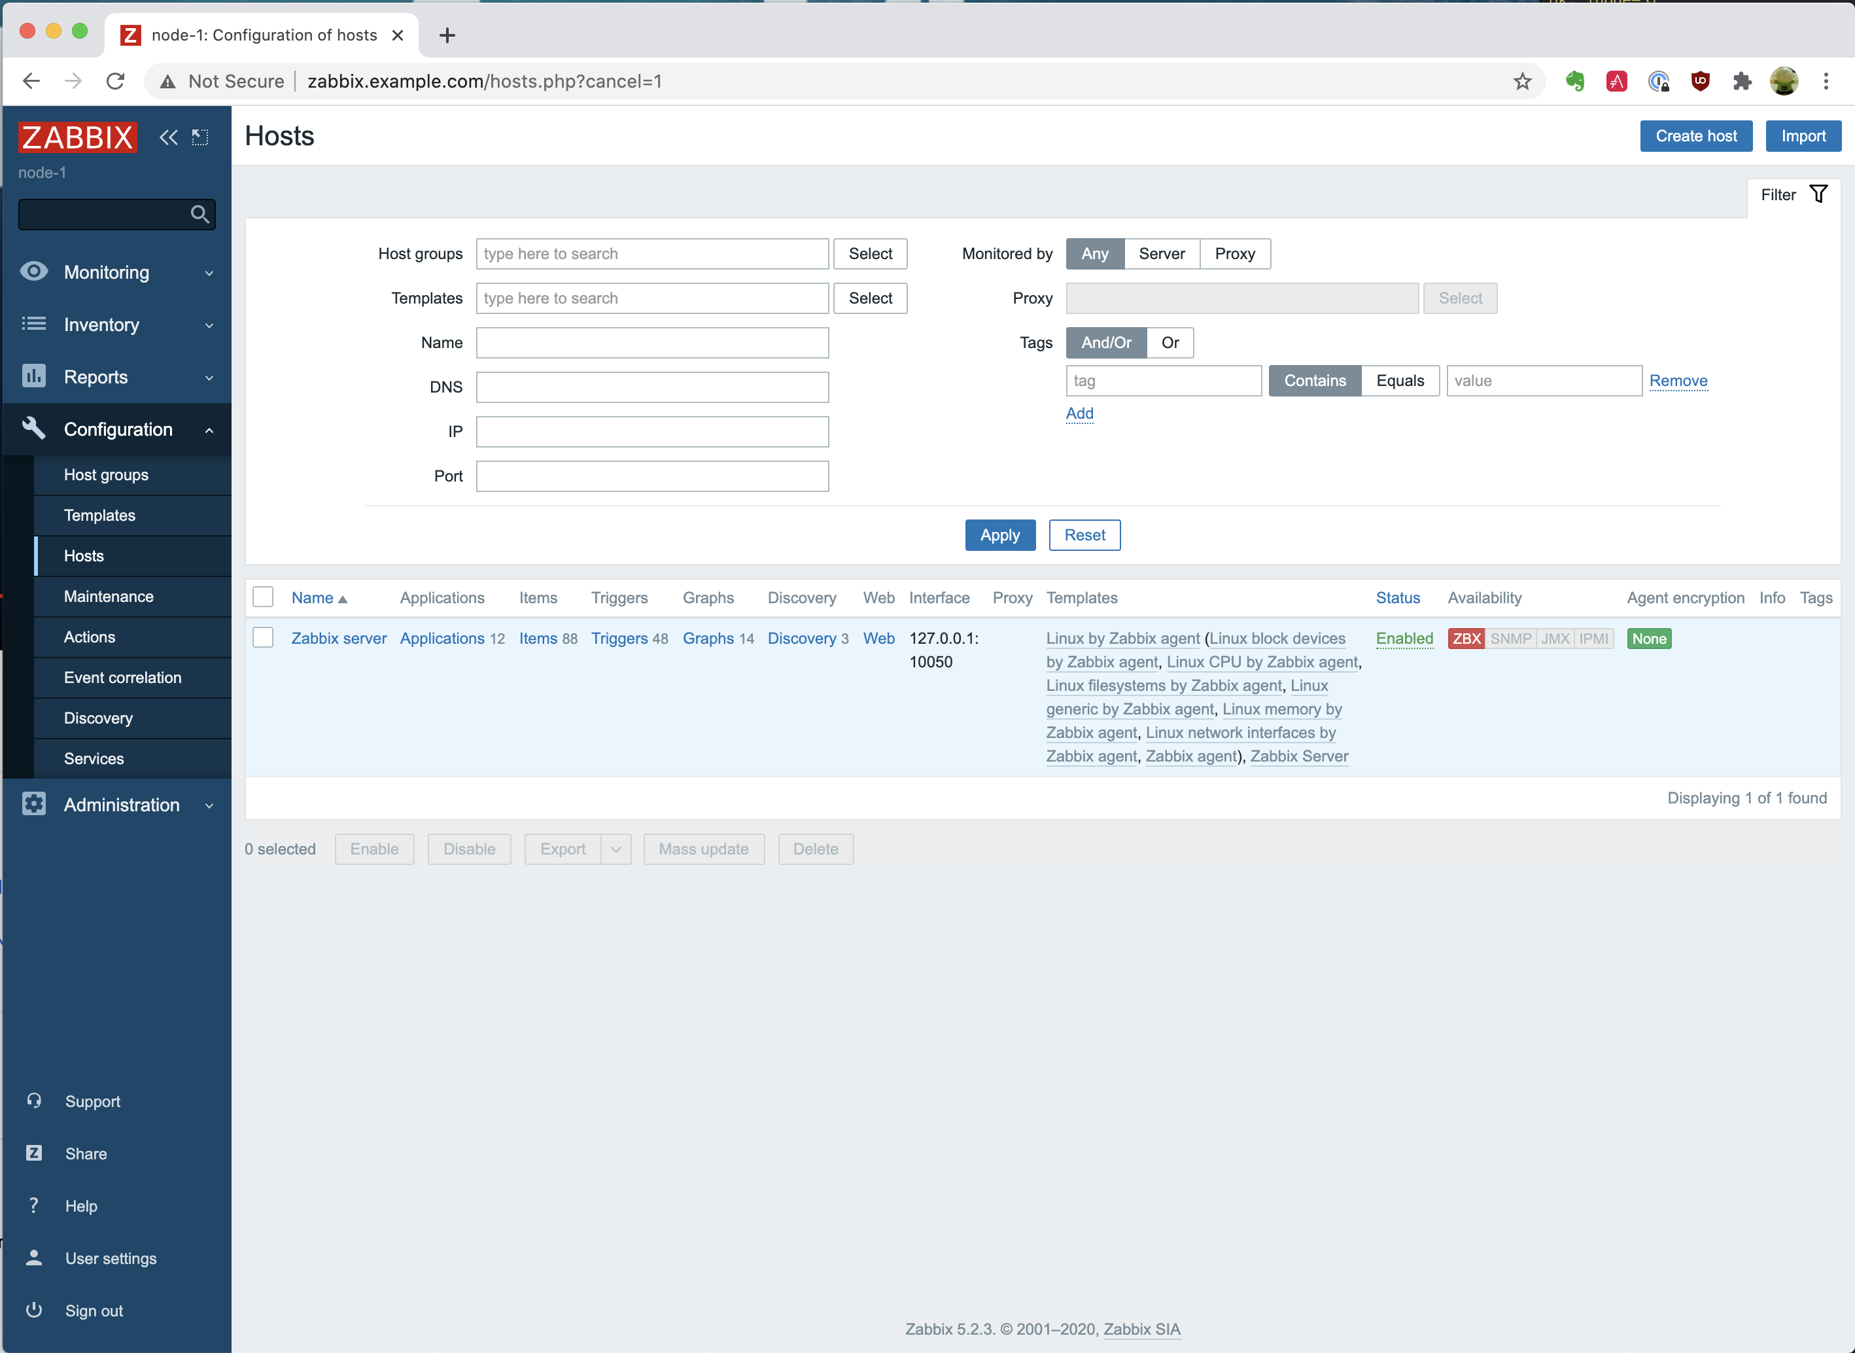Click the sidebar search magnifier icon
Viewport: 1855px width, 1353px height.
point(199,215)
